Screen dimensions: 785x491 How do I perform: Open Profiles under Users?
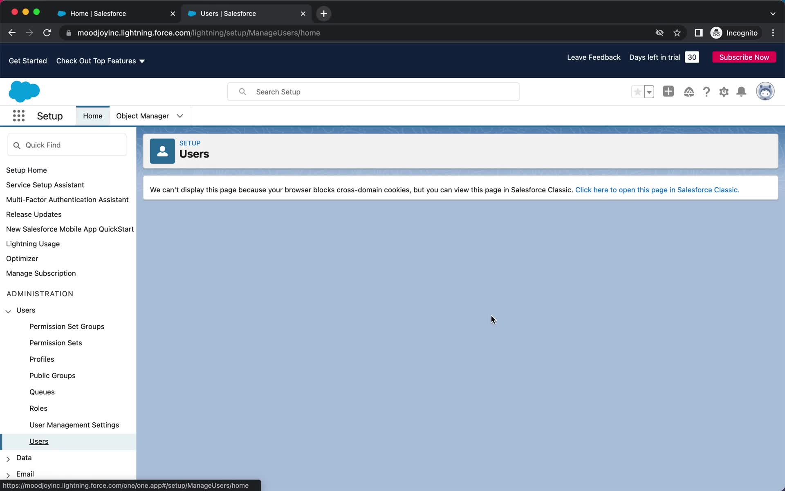(42, 359)
